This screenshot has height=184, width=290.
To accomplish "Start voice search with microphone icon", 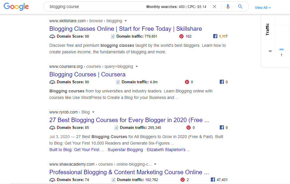I will [228, 7].
